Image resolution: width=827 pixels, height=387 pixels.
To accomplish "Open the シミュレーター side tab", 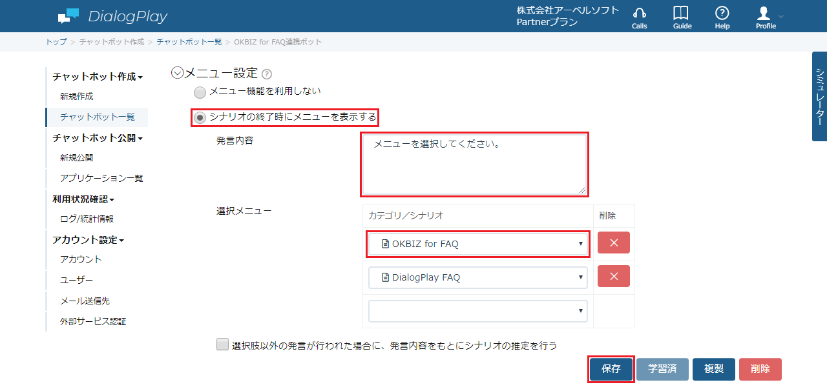I will pos(819,96).
